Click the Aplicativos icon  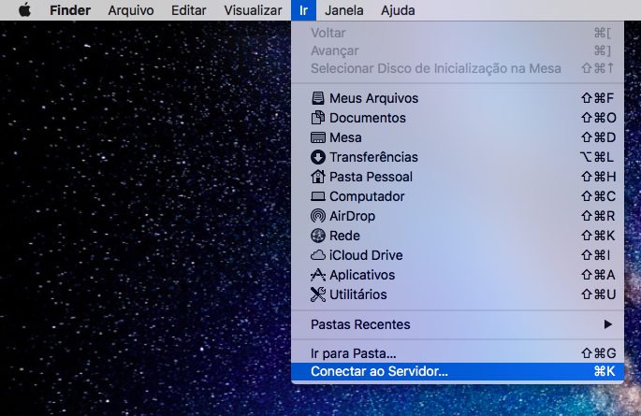pos(318,275)
